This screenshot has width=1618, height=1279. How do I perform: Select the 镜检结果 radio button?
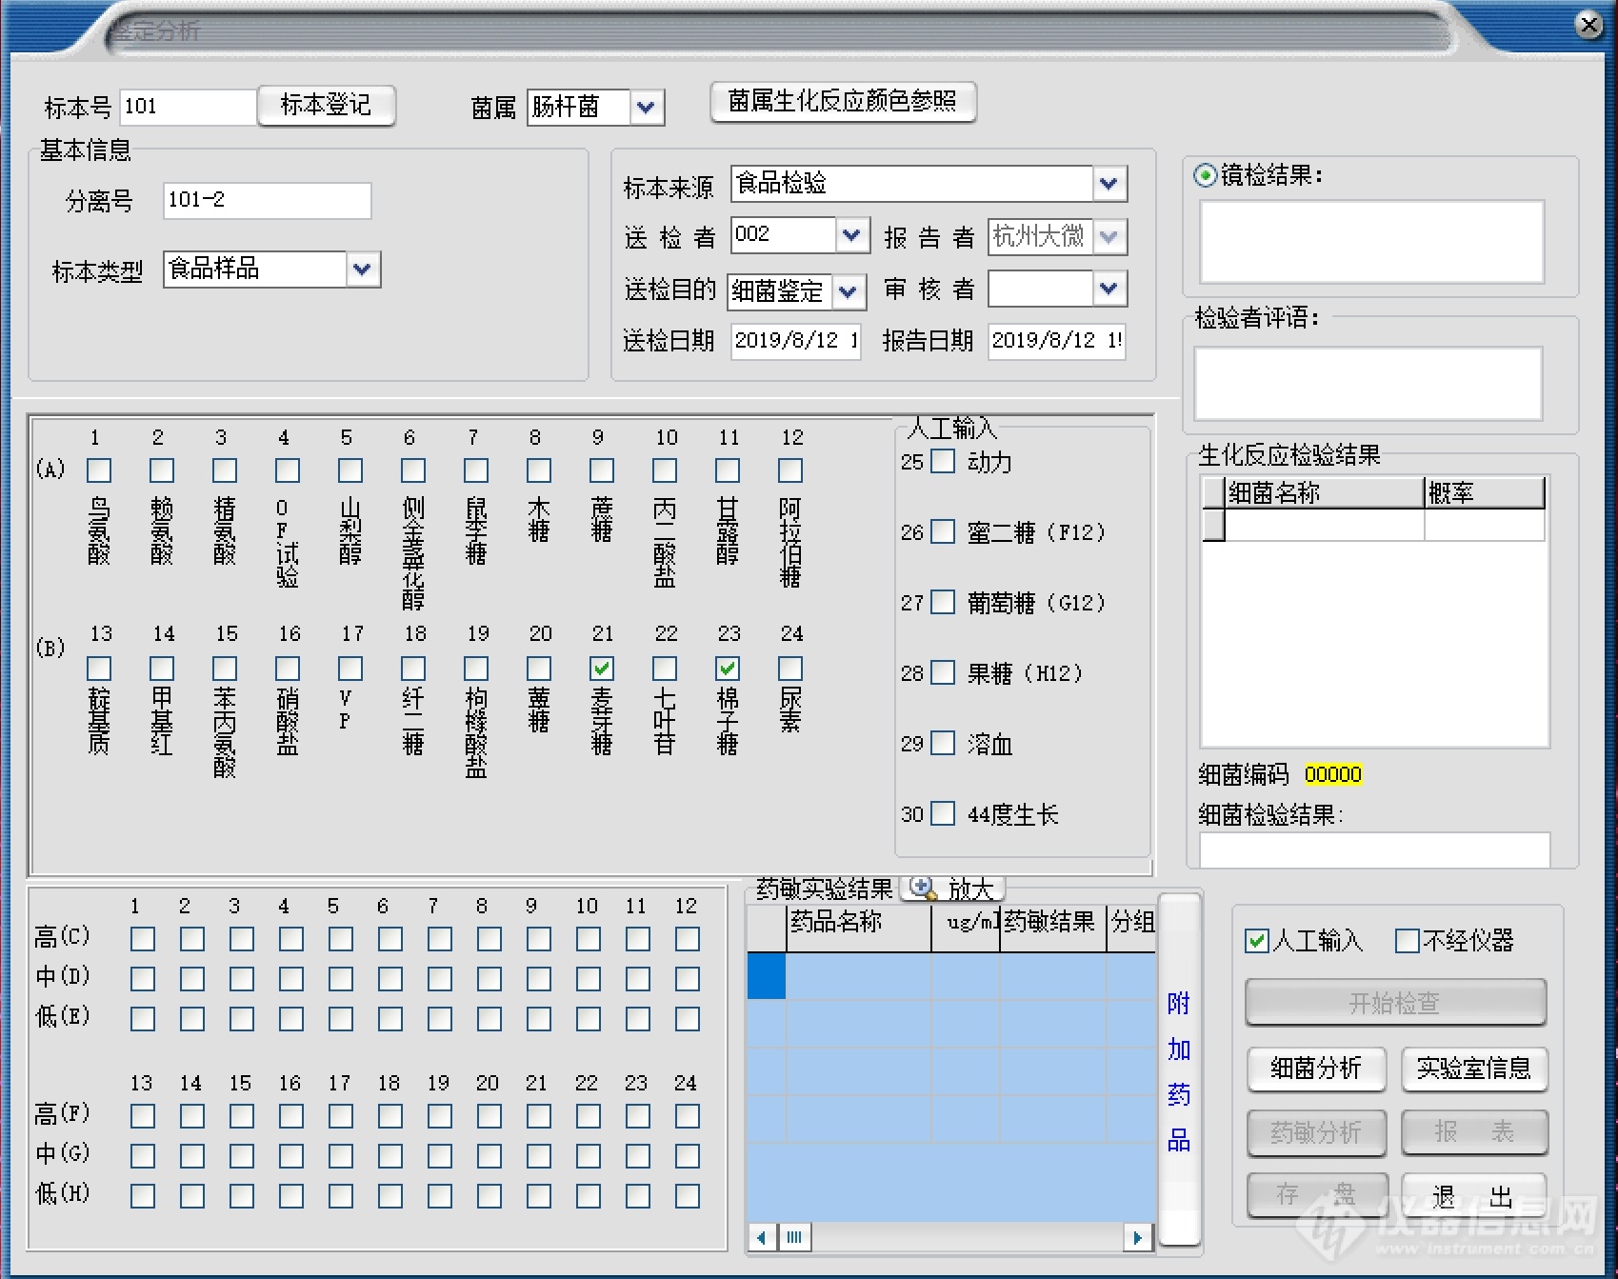pyautogui.click(x=1206, y=175)
